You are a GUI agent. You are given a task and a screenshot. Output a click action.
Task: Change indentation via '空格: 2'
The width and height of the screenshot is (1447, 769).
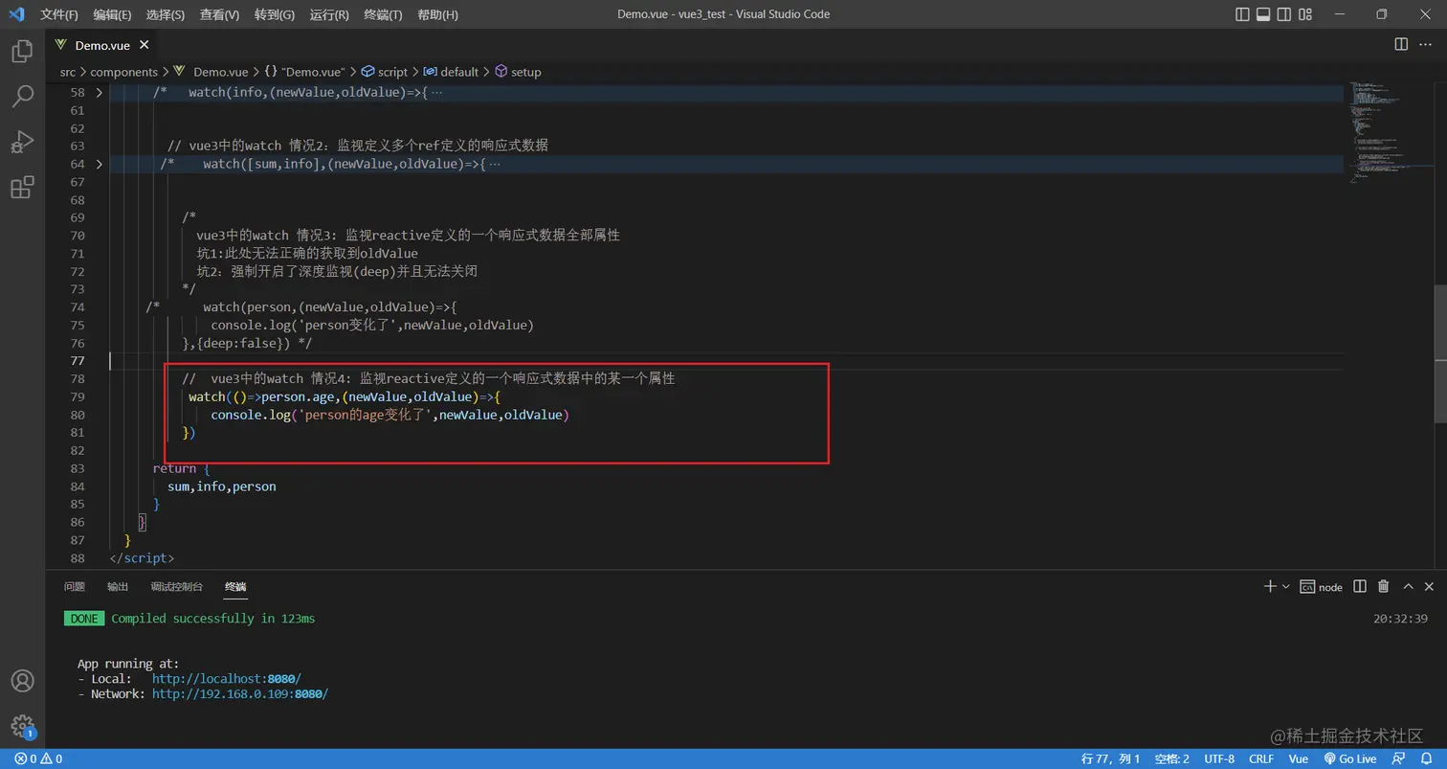coord(1172,758)
